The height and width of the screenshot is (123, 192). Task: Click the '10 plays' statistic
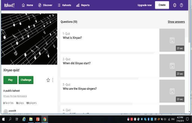(x=20, y=103)
